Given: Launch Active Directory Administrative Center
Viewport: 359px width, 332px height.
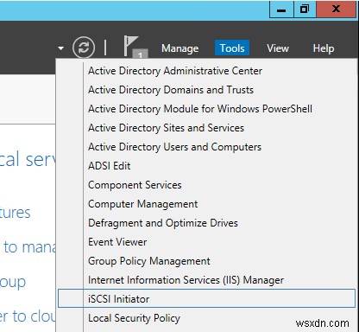Looking at the screenshot, I should click(206, 71).
